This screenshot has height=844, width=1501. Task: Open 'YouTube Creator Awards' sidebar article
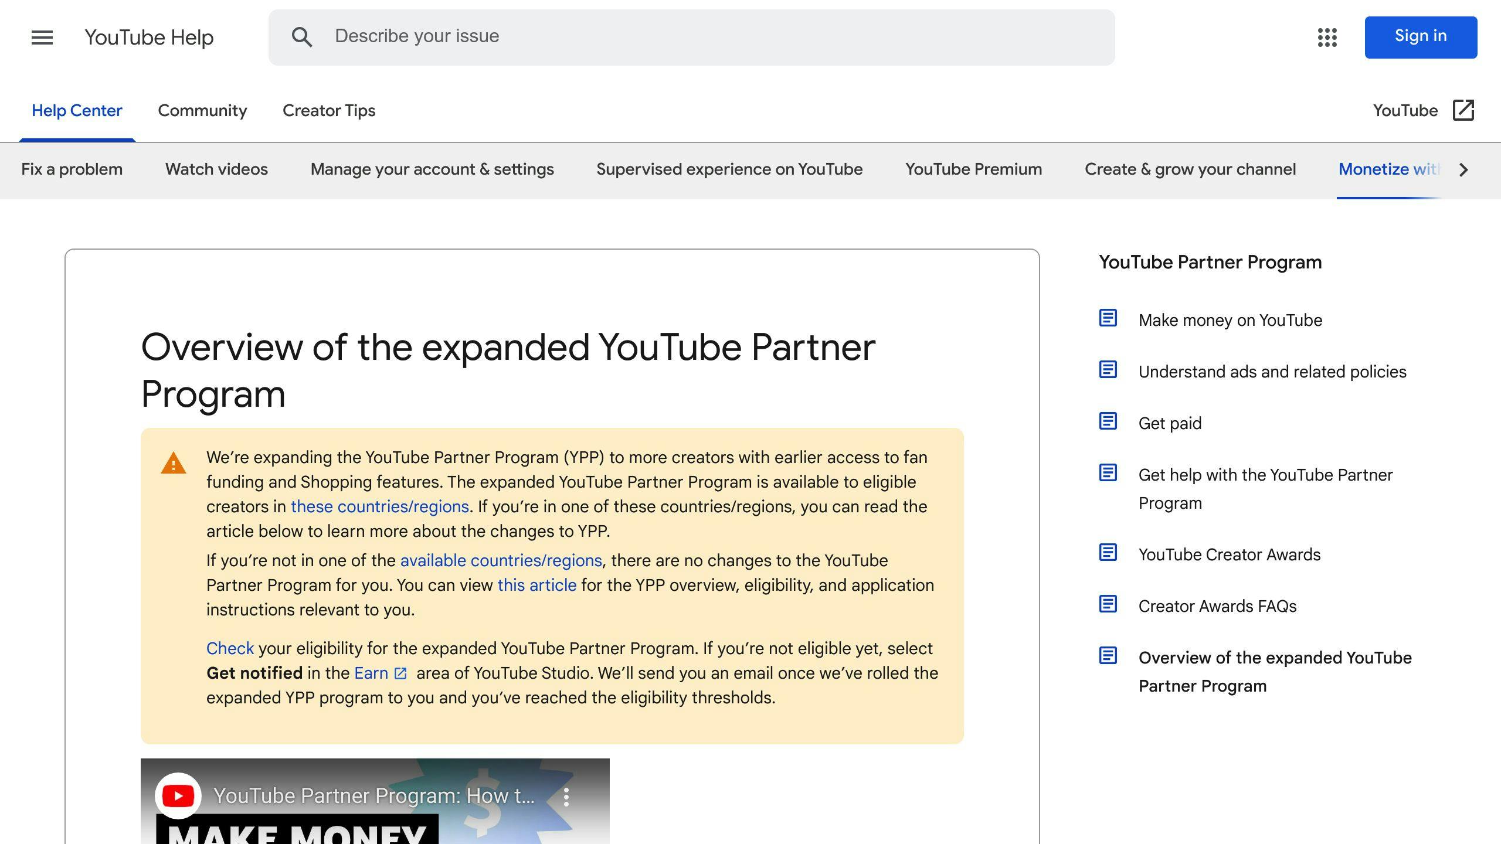pos(1230,554)
